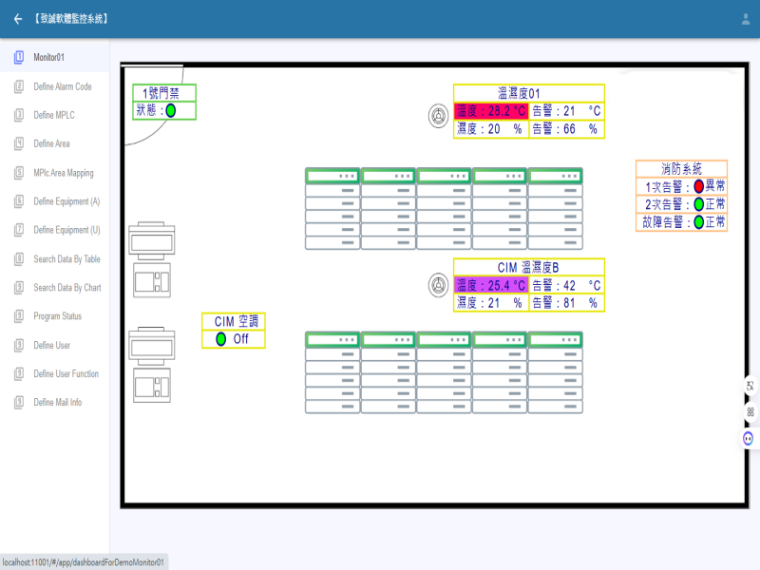
Task: Click the floating translate icon
Action: coord(750,386)
